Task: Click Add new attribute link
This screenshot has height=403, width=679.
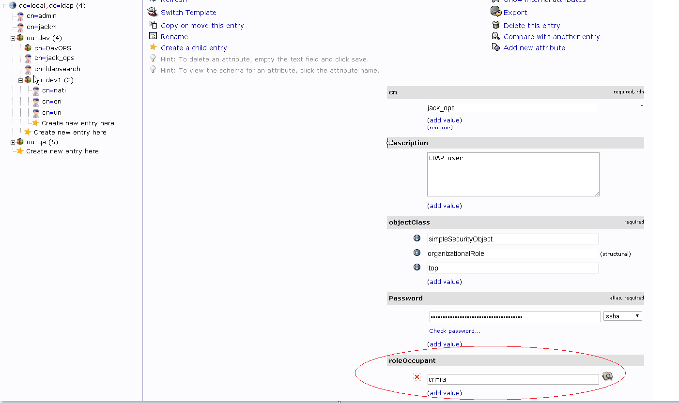Action: pos(534,48)
